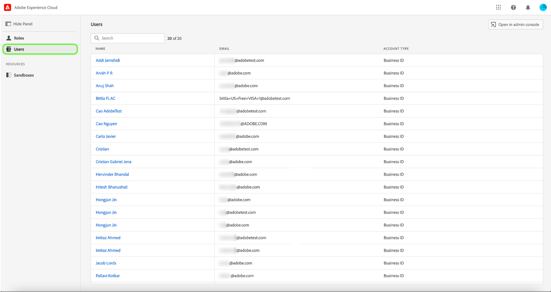
Task: Click the Sandboxes icon under Resources
Action: coord(8,75)
